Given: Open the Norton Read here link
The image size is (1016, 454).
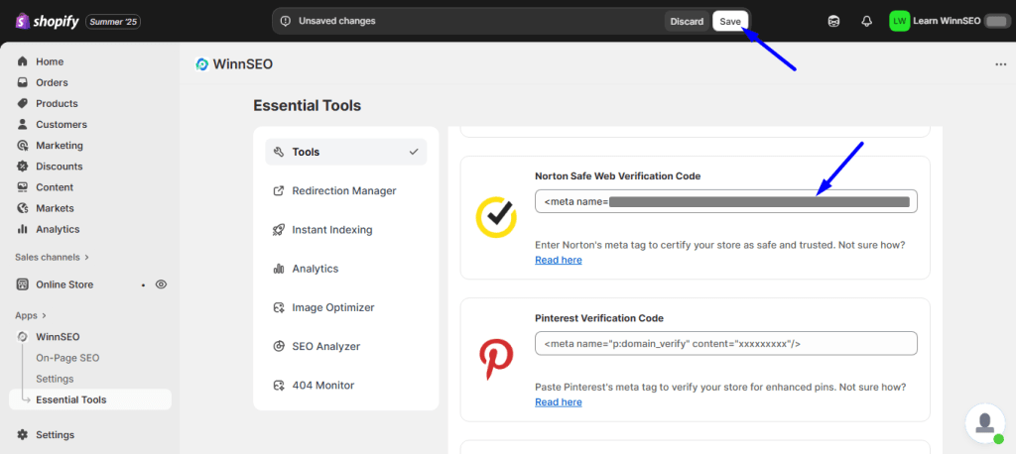Looking at the screenshot, I should 558,260.
